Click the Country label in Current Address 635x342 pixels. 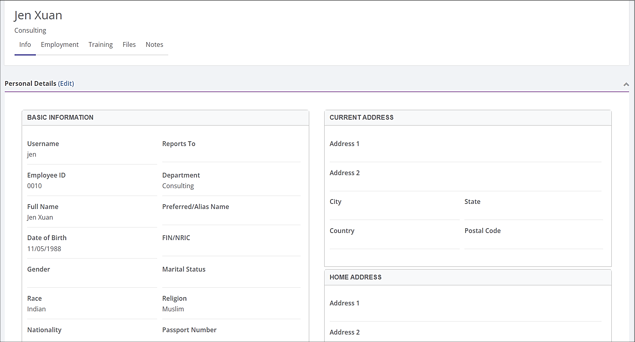click(342, 231)
